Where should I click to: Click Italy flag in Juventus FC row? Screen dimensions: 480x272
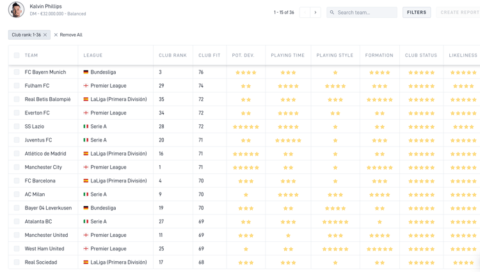tap(86, 140)
